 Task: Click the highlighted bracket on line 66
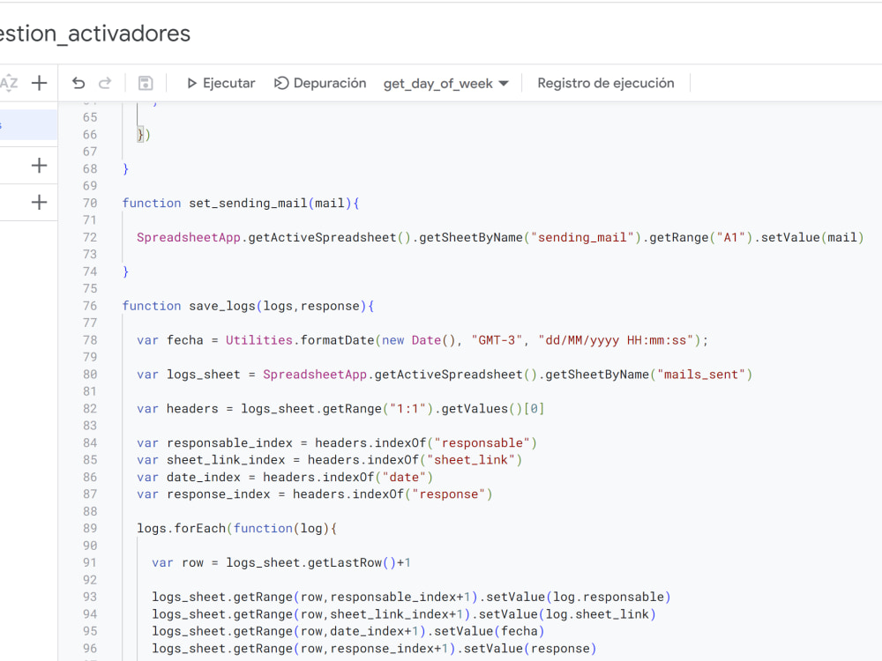point(140,134)
